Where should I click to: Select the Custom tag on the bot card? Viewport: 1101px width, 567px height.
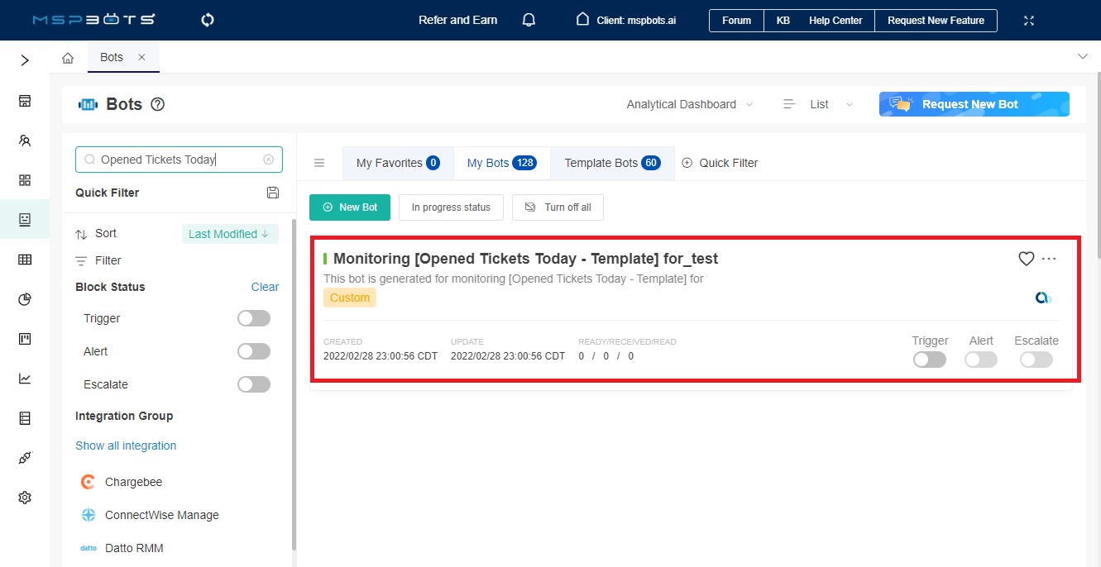click(x=349, y=297)
